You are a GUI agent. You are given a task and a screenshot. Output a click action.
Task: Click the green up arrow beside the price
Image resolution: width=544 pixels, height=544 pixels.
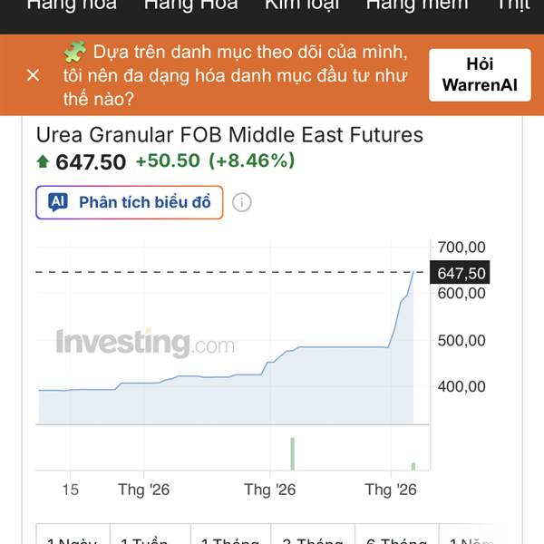tap(43, 162)
